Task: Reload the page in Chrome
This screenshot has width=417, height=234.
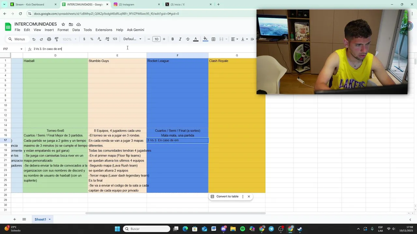Action: (21, 14)
